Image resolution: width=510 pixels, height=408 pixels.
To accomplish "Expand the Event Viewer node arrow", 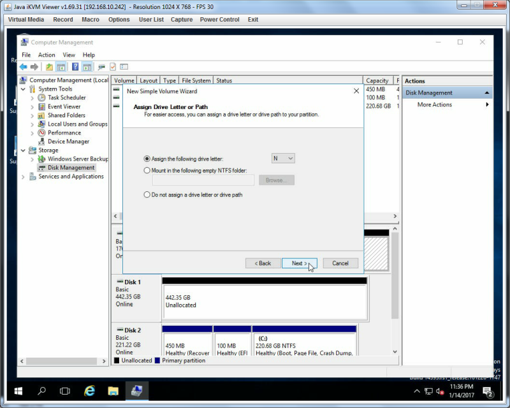I will (33, 106).
